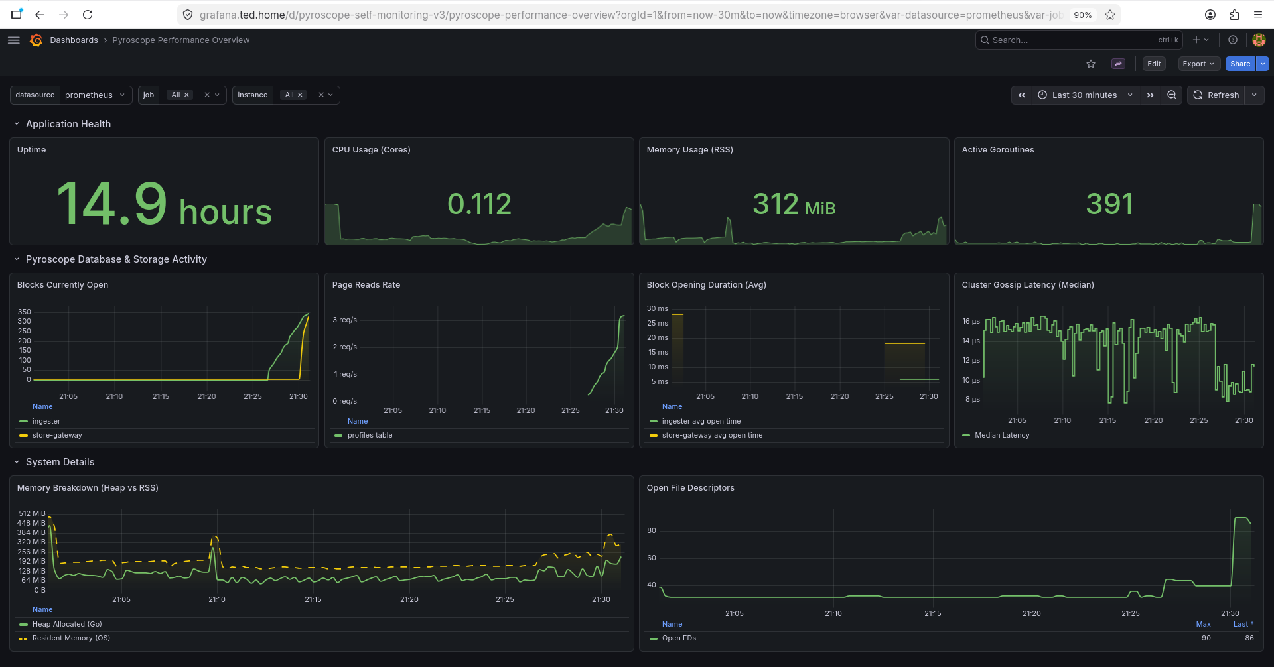Open browser account icon
The height and width of the screenshot is (667, 1274).
pos(1210,15)
